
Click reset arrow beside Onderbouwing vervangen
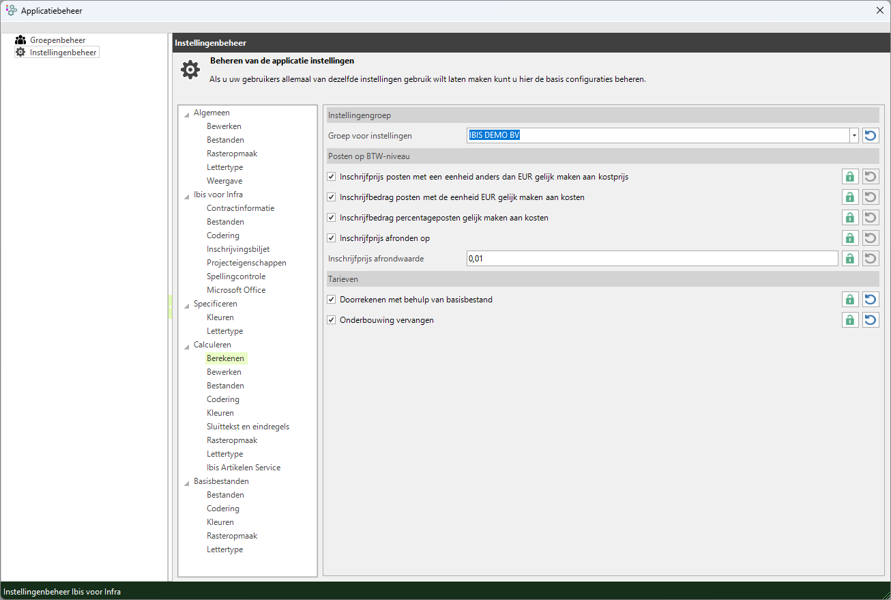coord(871,320)
